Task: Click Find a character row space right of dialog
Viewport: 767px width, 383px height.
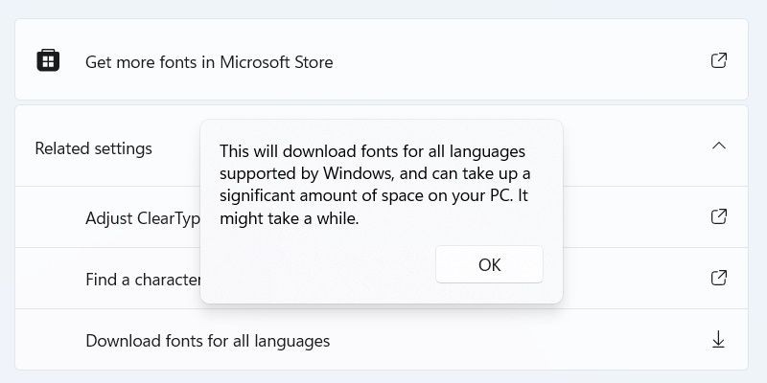Action: click(636, 278)
